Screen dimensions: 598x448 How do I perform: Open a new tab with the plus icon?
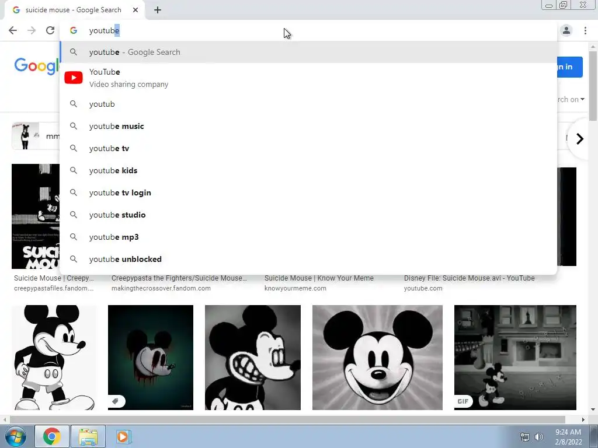tap(158, 10)
